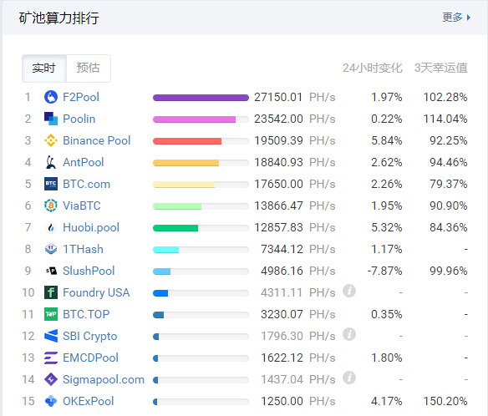Click the 150.20% luck value for OKExPool
Image resolution: width=488 pixels, height=416 pixels.
pos(445,401)
